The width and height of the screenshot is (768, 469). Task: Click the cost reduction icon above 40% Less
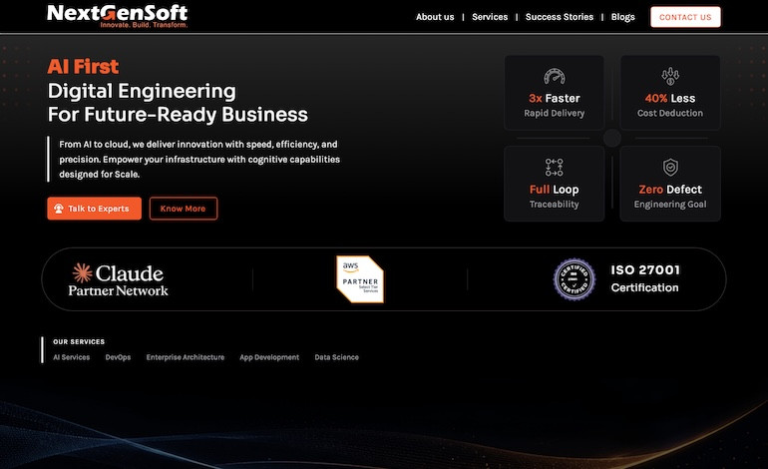[x=670, y=76]
